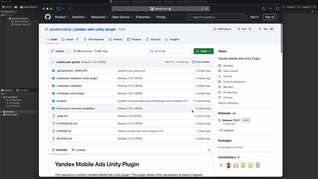The width and height of the screenshot is (318, 179).
Task: Focus the Search or jump to field
Action: coord(217,17)
